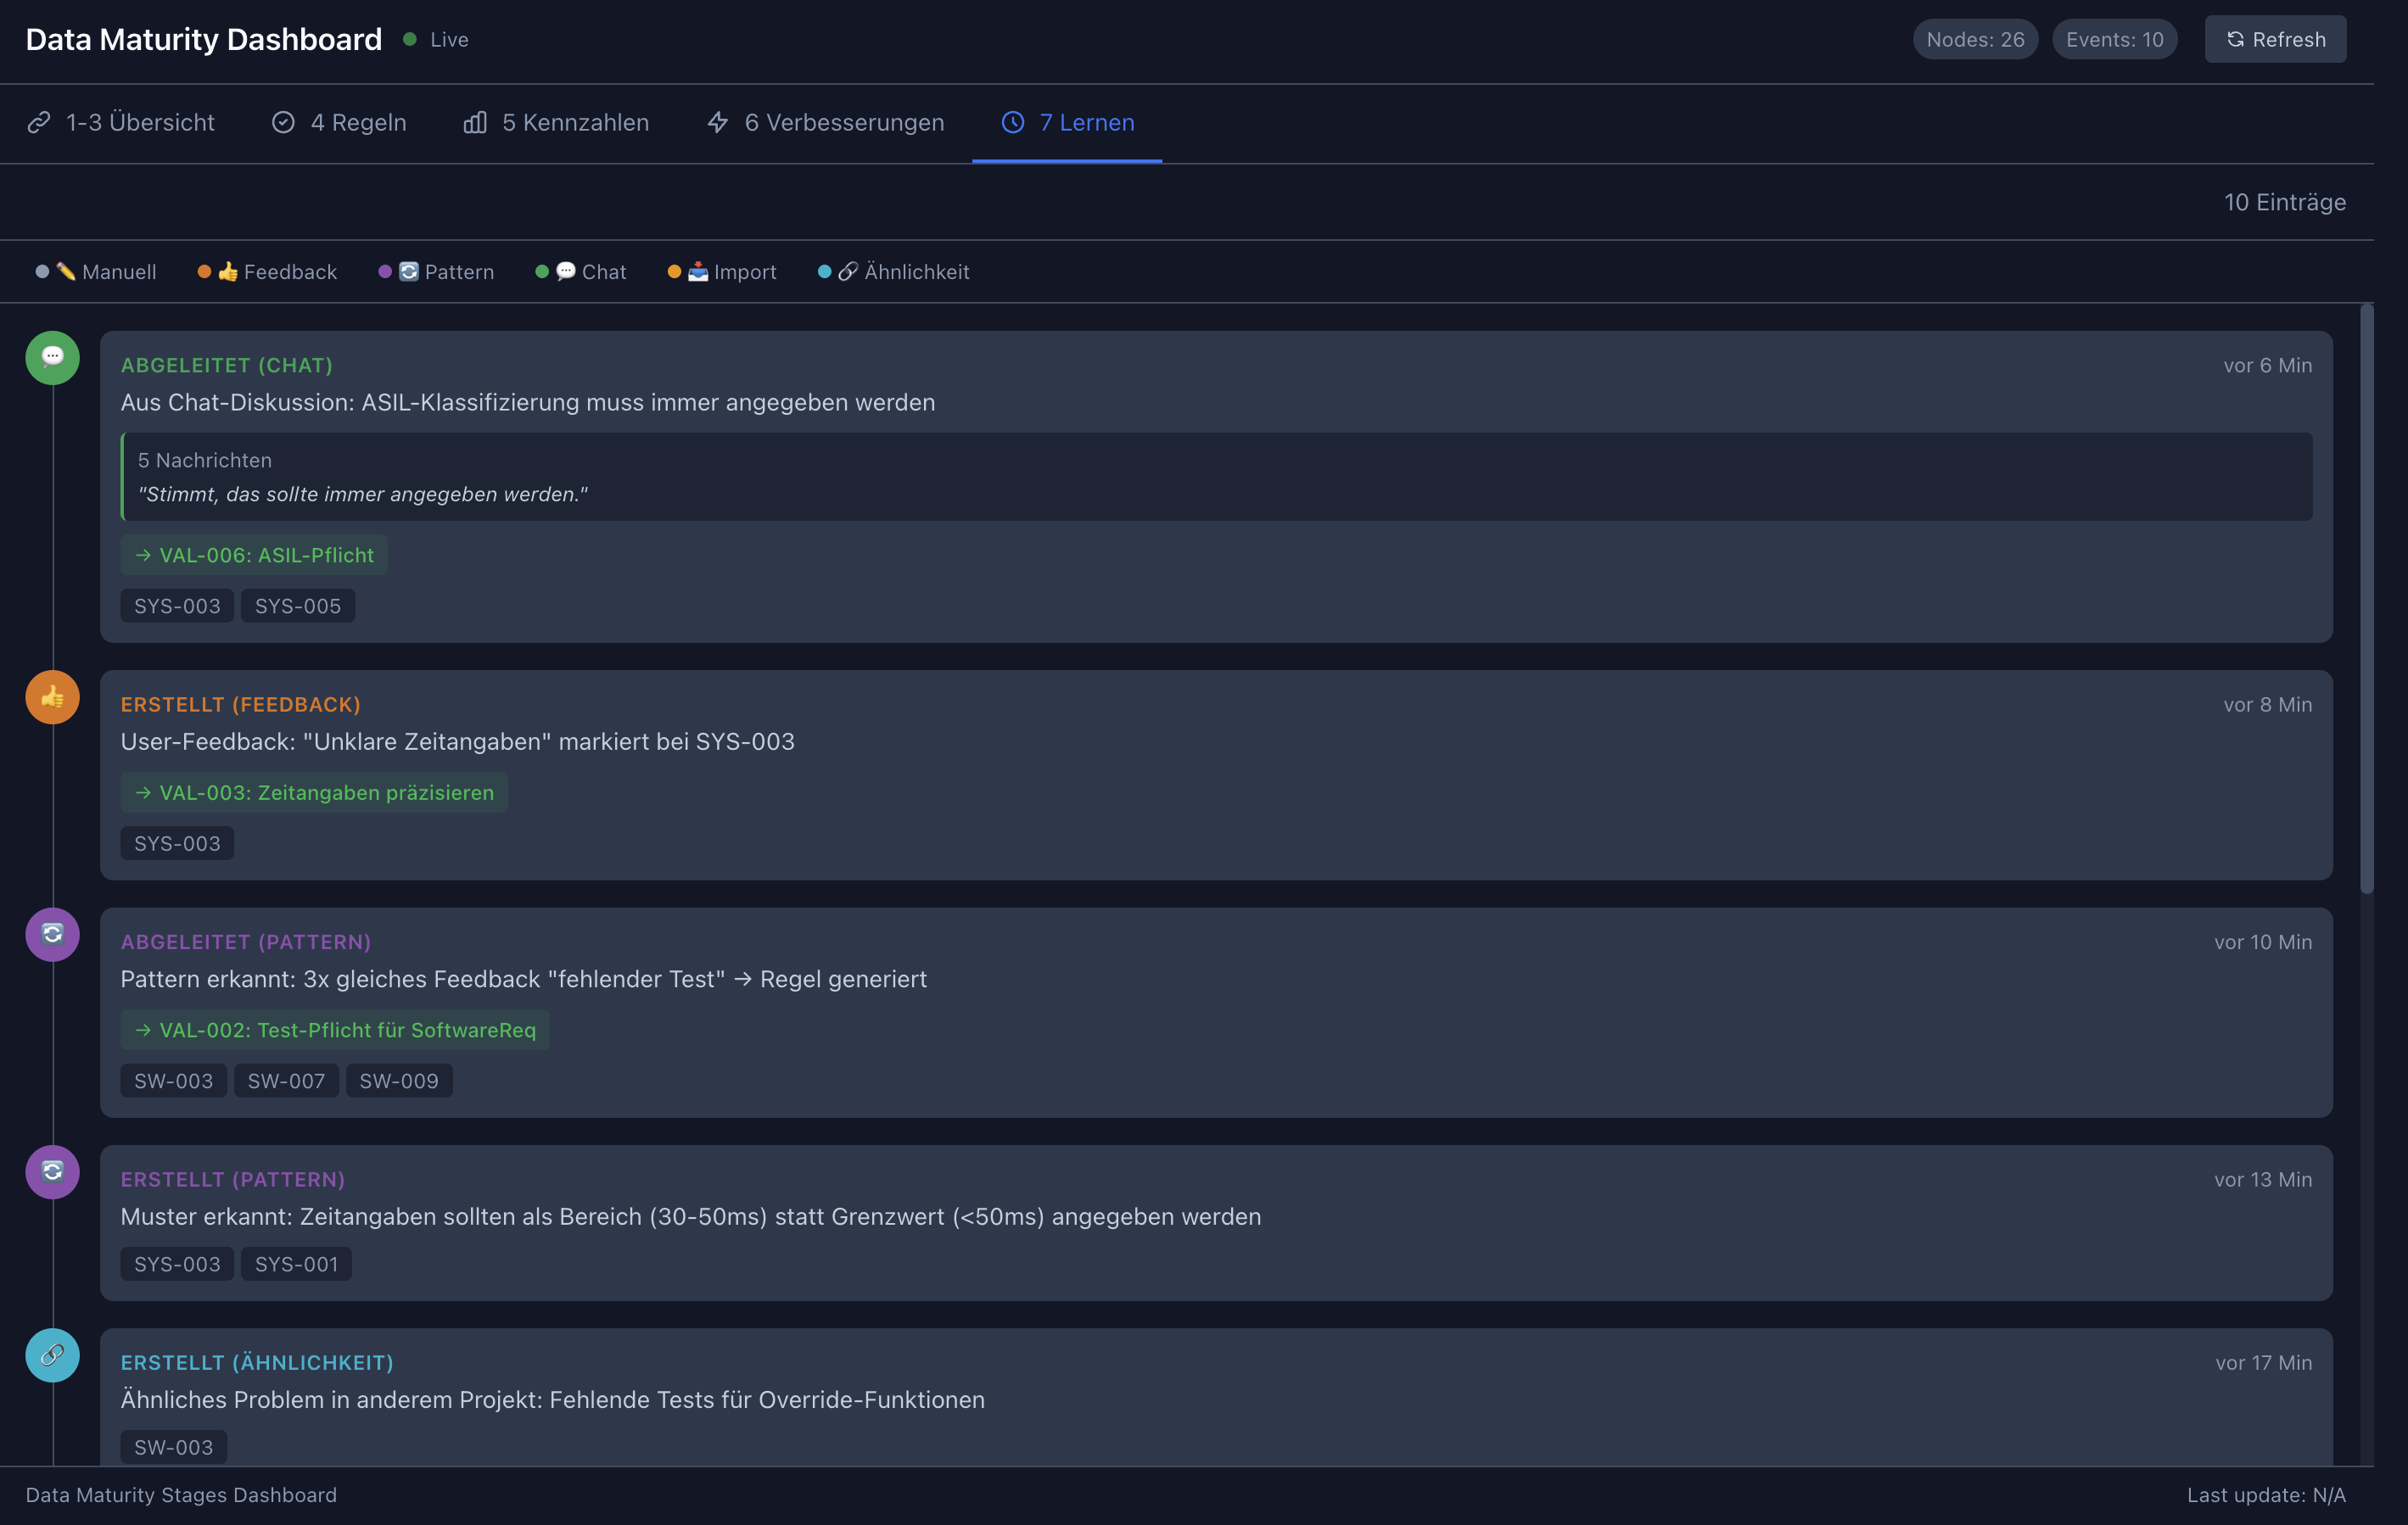The width and height of the screenshot is (2408, 1525).
Task: Click the purple icon beside Erstellt (Pattern)
Action: point(52,1171)
